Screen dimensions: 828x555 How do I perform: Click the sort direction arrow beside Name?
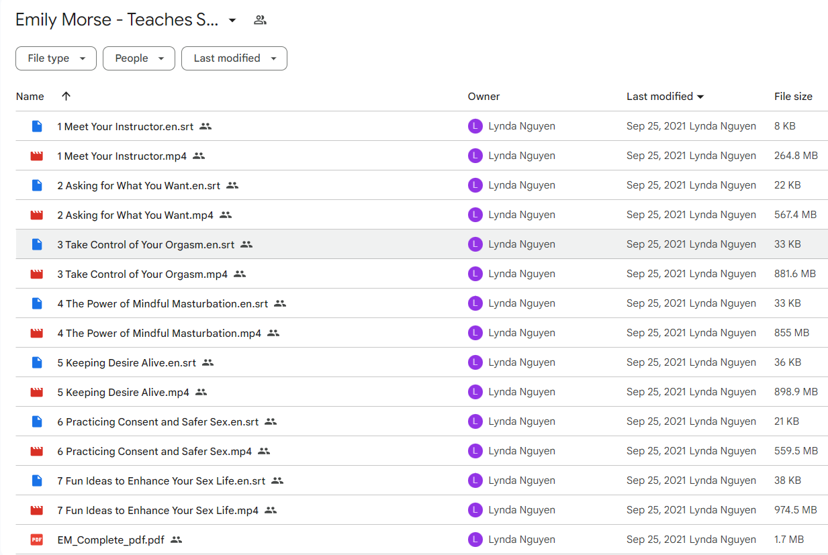pyautogui.click(x=66, y=96)
